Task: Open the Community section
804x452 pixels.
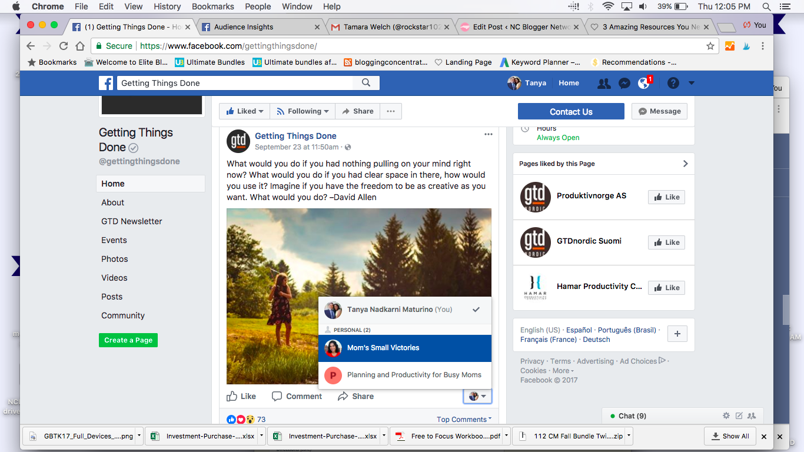Action: [x=123, y=315]
